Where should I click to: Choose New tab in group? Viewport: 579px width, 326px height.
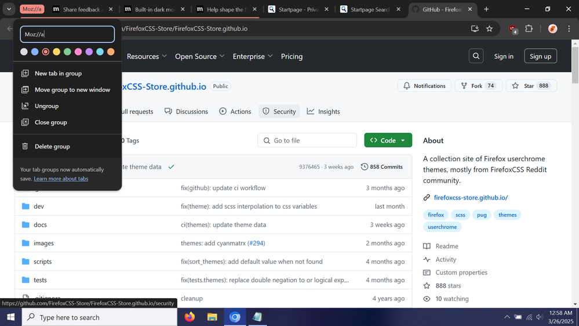coord(67,73)
